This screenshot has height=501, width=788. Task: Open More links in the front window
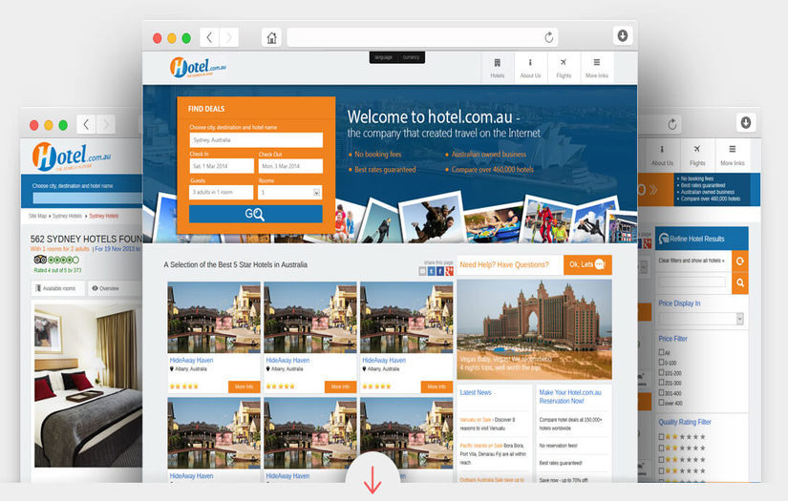597,68
